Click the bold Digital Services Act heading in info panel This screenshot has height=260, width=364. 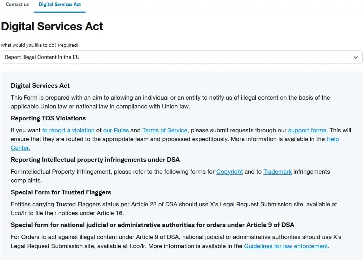(40, 86)
